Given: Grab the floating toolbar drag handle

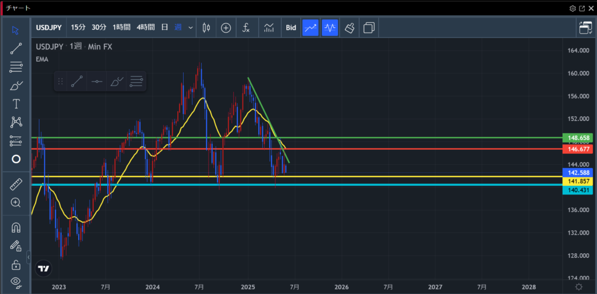Looking at the screenshot, I should coord(60,82).
